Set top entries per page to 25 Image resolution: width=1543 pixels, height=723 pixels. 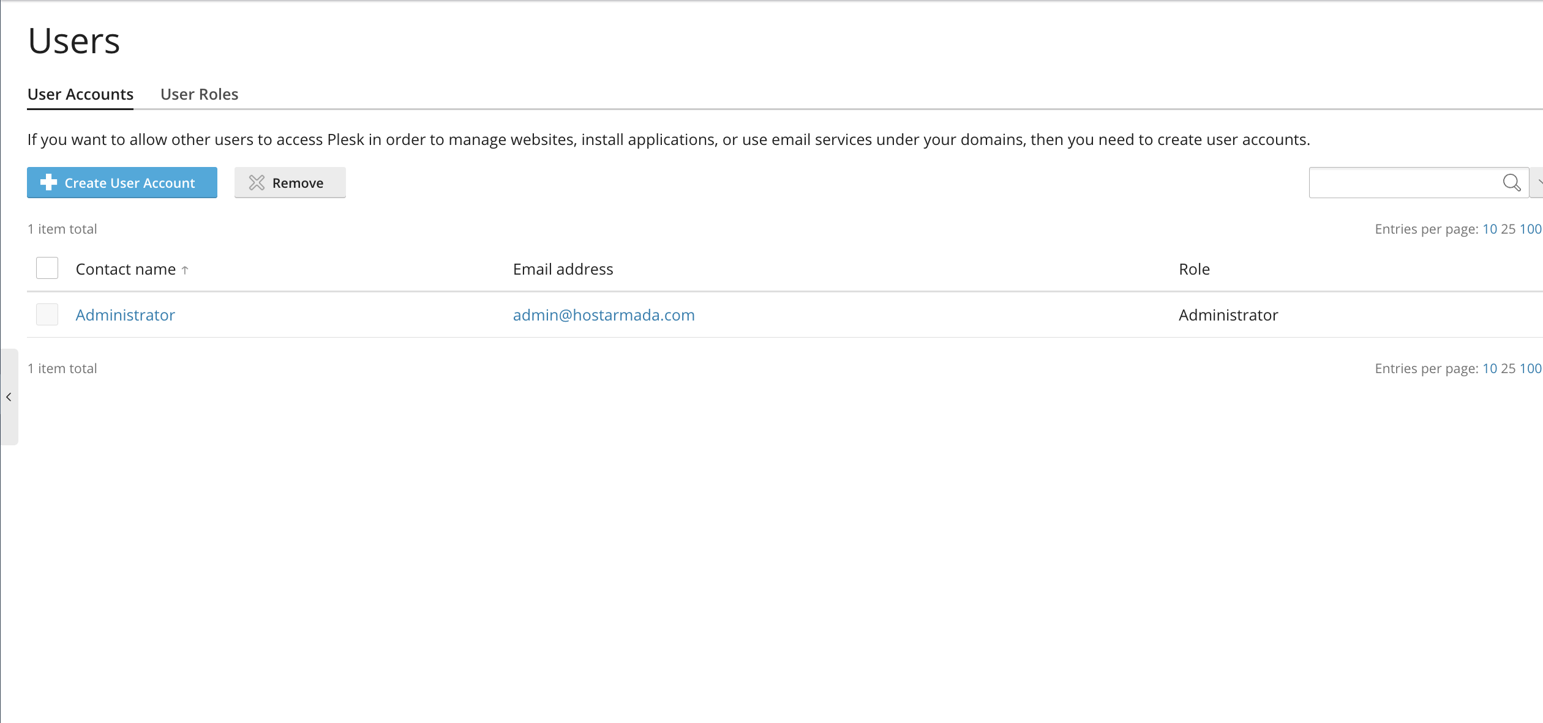click(1509, 229)
